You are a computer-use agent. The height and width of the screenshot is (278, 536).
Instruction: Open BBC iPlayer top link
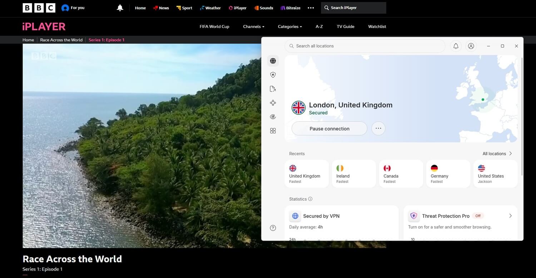click(238, 8)
